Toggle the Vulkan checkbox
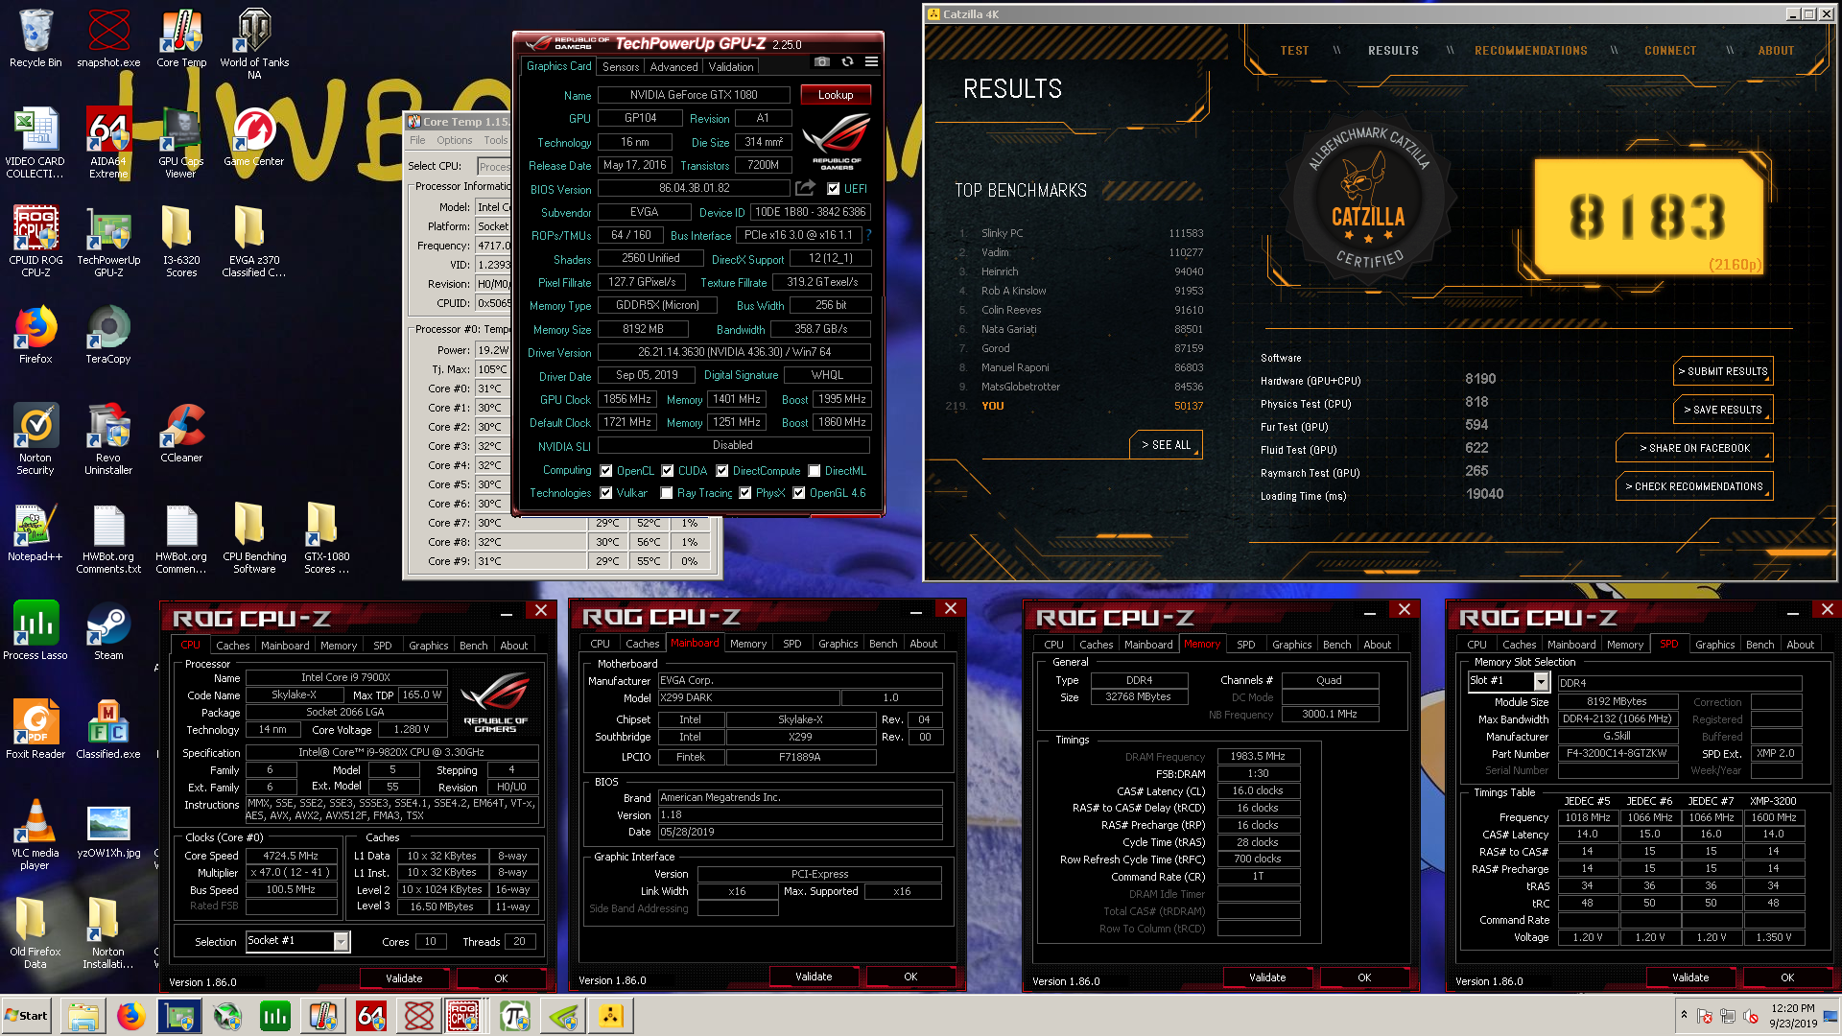Viewport: 1842px width, 1036px height. tap(606, 493)
